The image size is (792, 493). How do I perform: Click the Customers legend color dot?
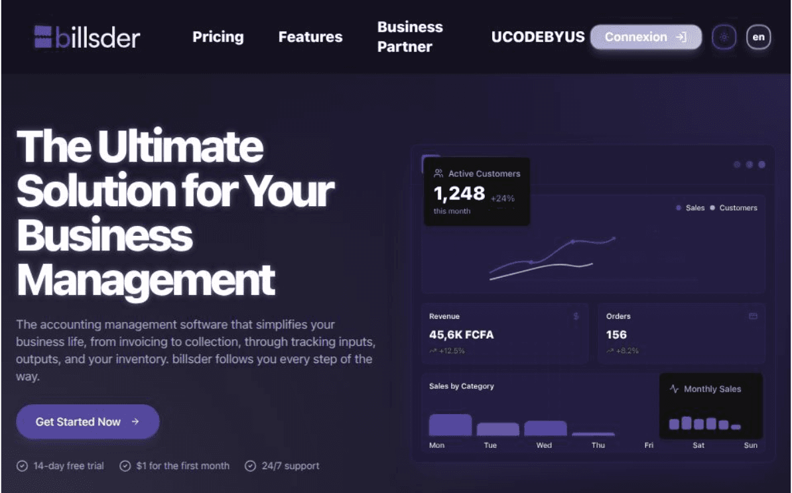click(x=712, y=208)
